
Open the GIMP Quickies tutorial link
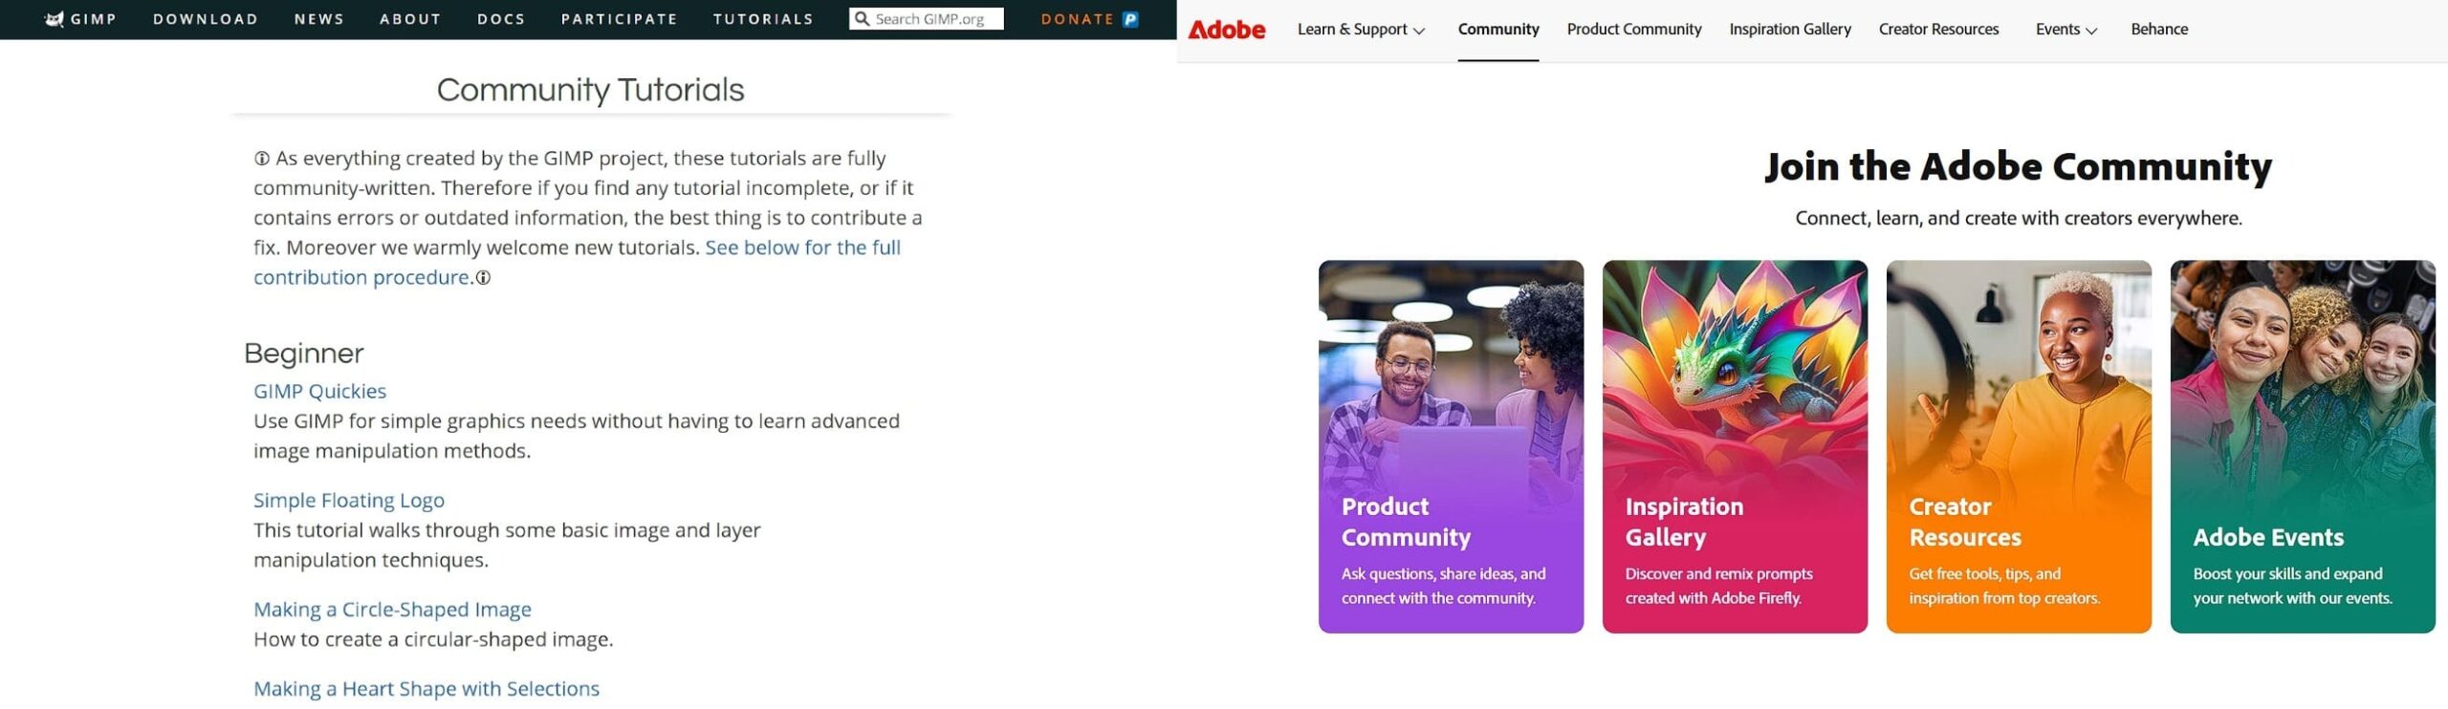click(319, 391)
